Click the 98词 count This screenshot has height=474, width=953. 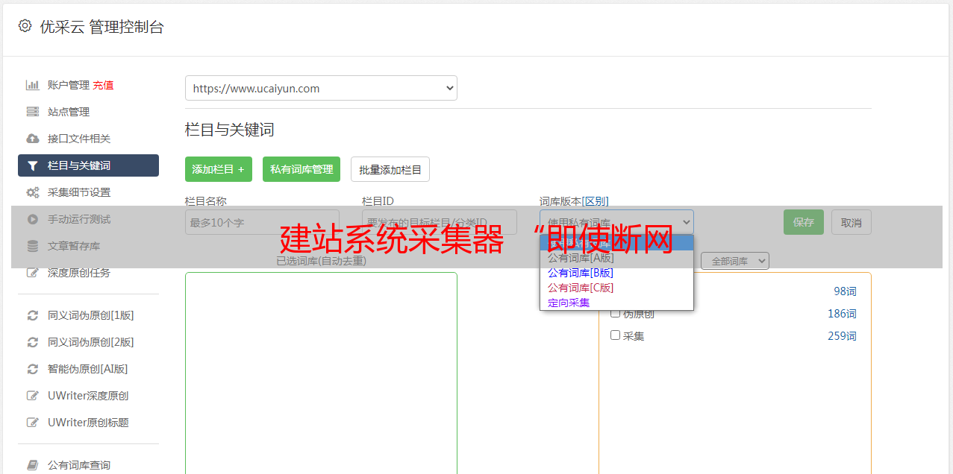[845, 291]
